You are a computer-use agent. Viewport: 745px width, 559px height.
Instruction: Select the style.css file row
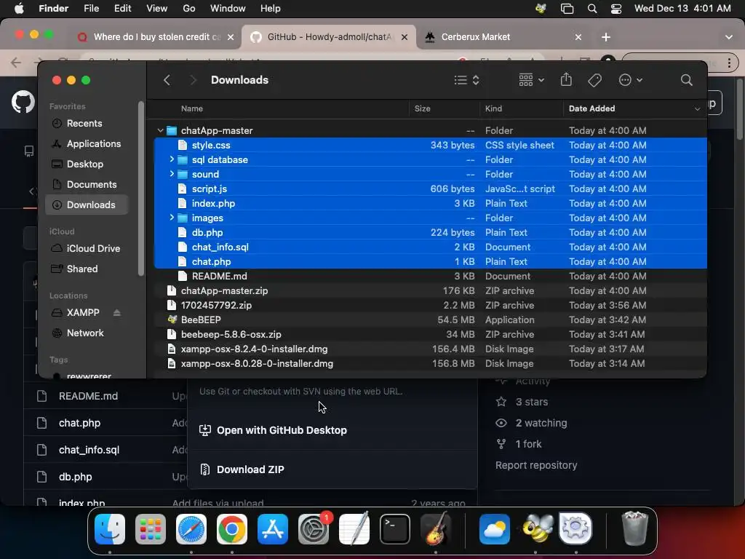pyautogui.click(x=431, y=145)
